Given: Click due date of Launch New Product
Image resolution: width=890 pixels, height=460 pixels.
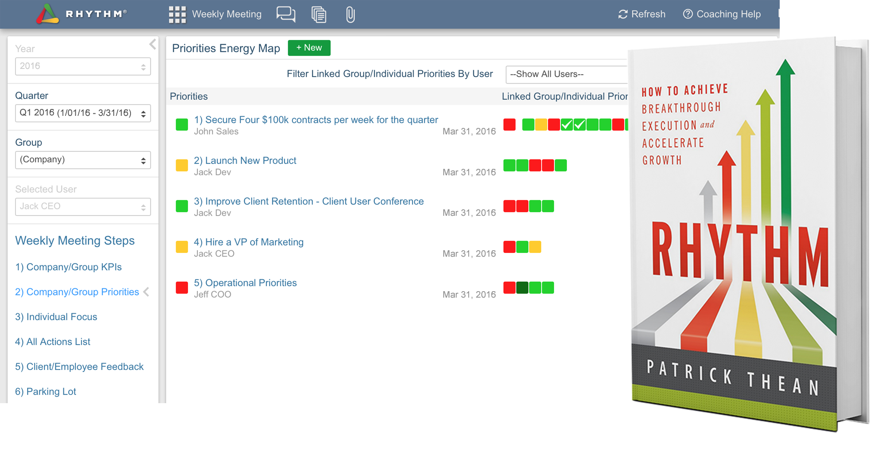Looking at the screenshot, I should click(x=469, y=172).
